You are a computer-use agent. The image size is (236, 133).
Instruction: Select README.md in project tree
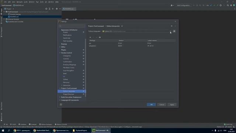14,17
